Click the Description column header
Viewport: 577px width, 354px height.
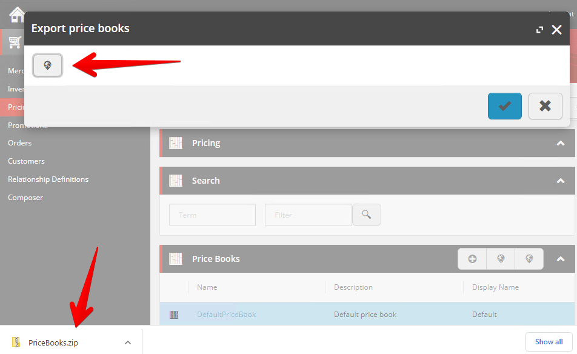353,287
